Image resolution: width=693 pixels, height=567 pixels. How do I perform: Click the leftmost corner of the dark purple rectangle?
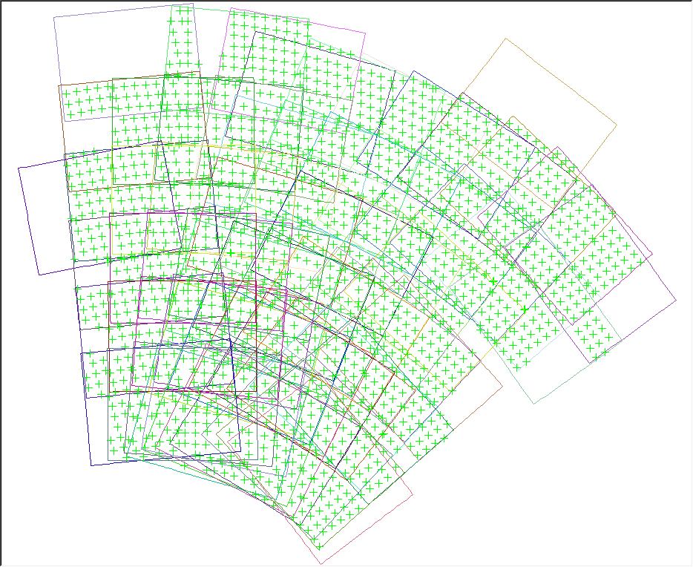[x=19, y=167]
